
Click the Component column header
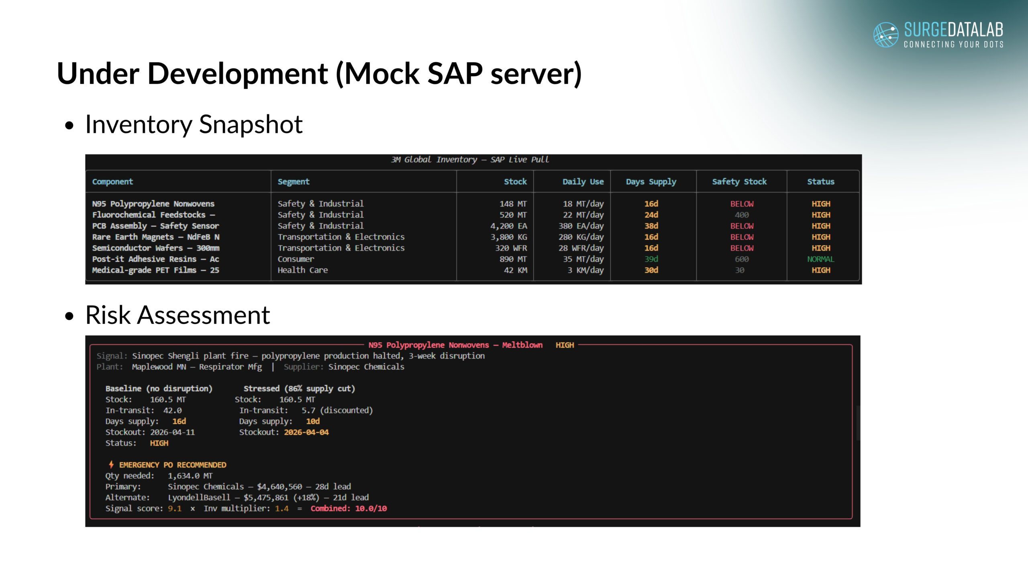pos(112,182)
